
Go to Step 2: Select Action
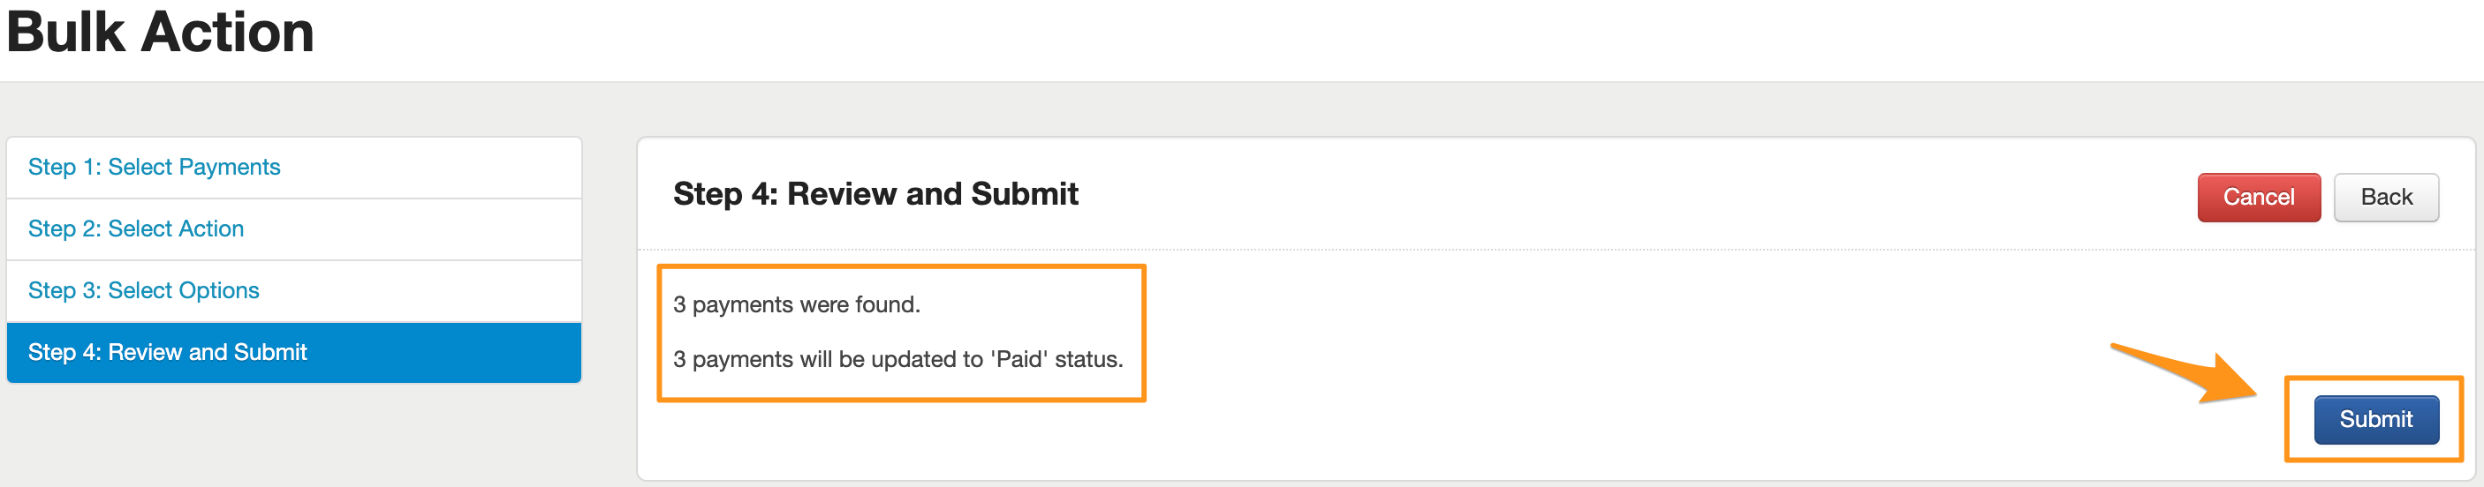[136, 229]
